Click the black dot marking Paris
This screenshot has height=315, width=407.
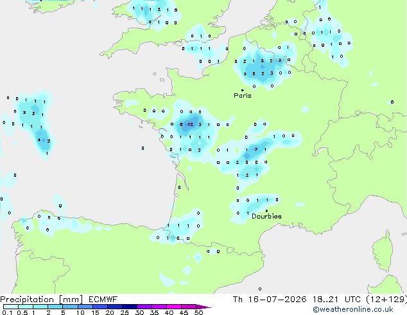coord(243,90)
